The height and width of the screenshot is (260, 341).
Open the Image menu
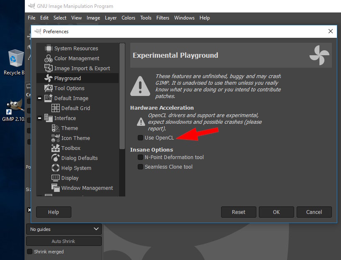(93, 18)
